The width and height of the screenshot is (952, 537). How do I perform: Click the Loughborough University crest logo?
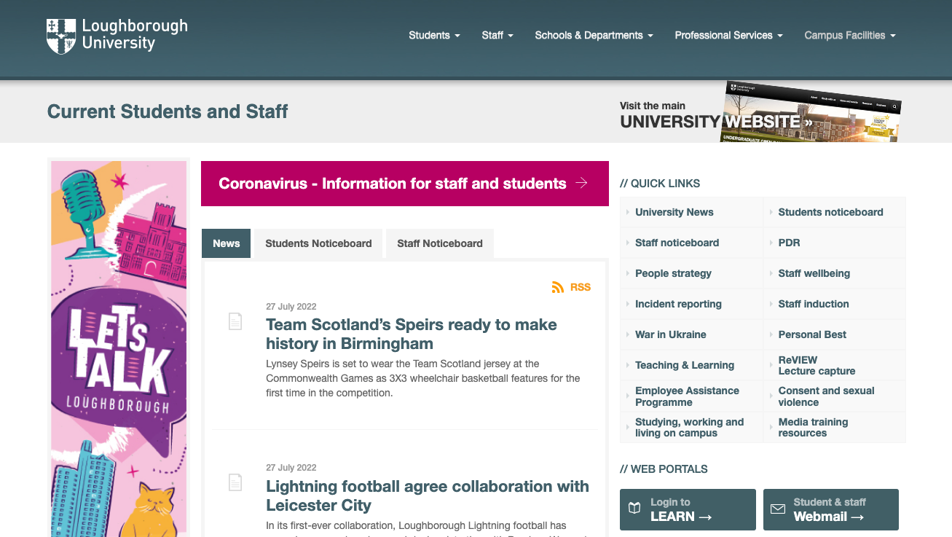(x=61, y=35)
